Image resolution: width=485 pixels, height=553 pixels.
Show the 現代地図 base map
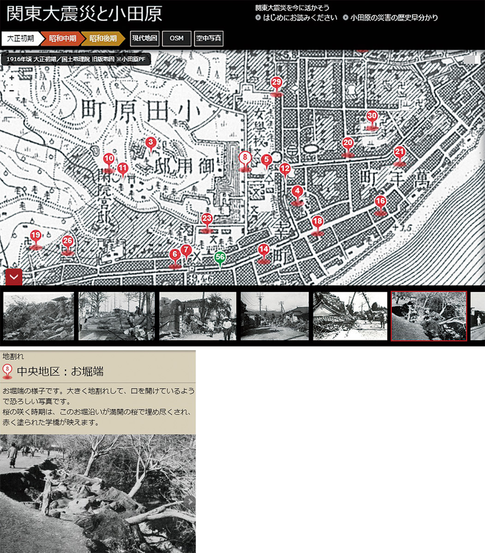144,39
